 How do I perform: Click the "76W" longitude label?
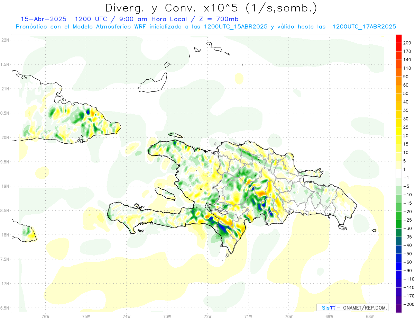45,316
